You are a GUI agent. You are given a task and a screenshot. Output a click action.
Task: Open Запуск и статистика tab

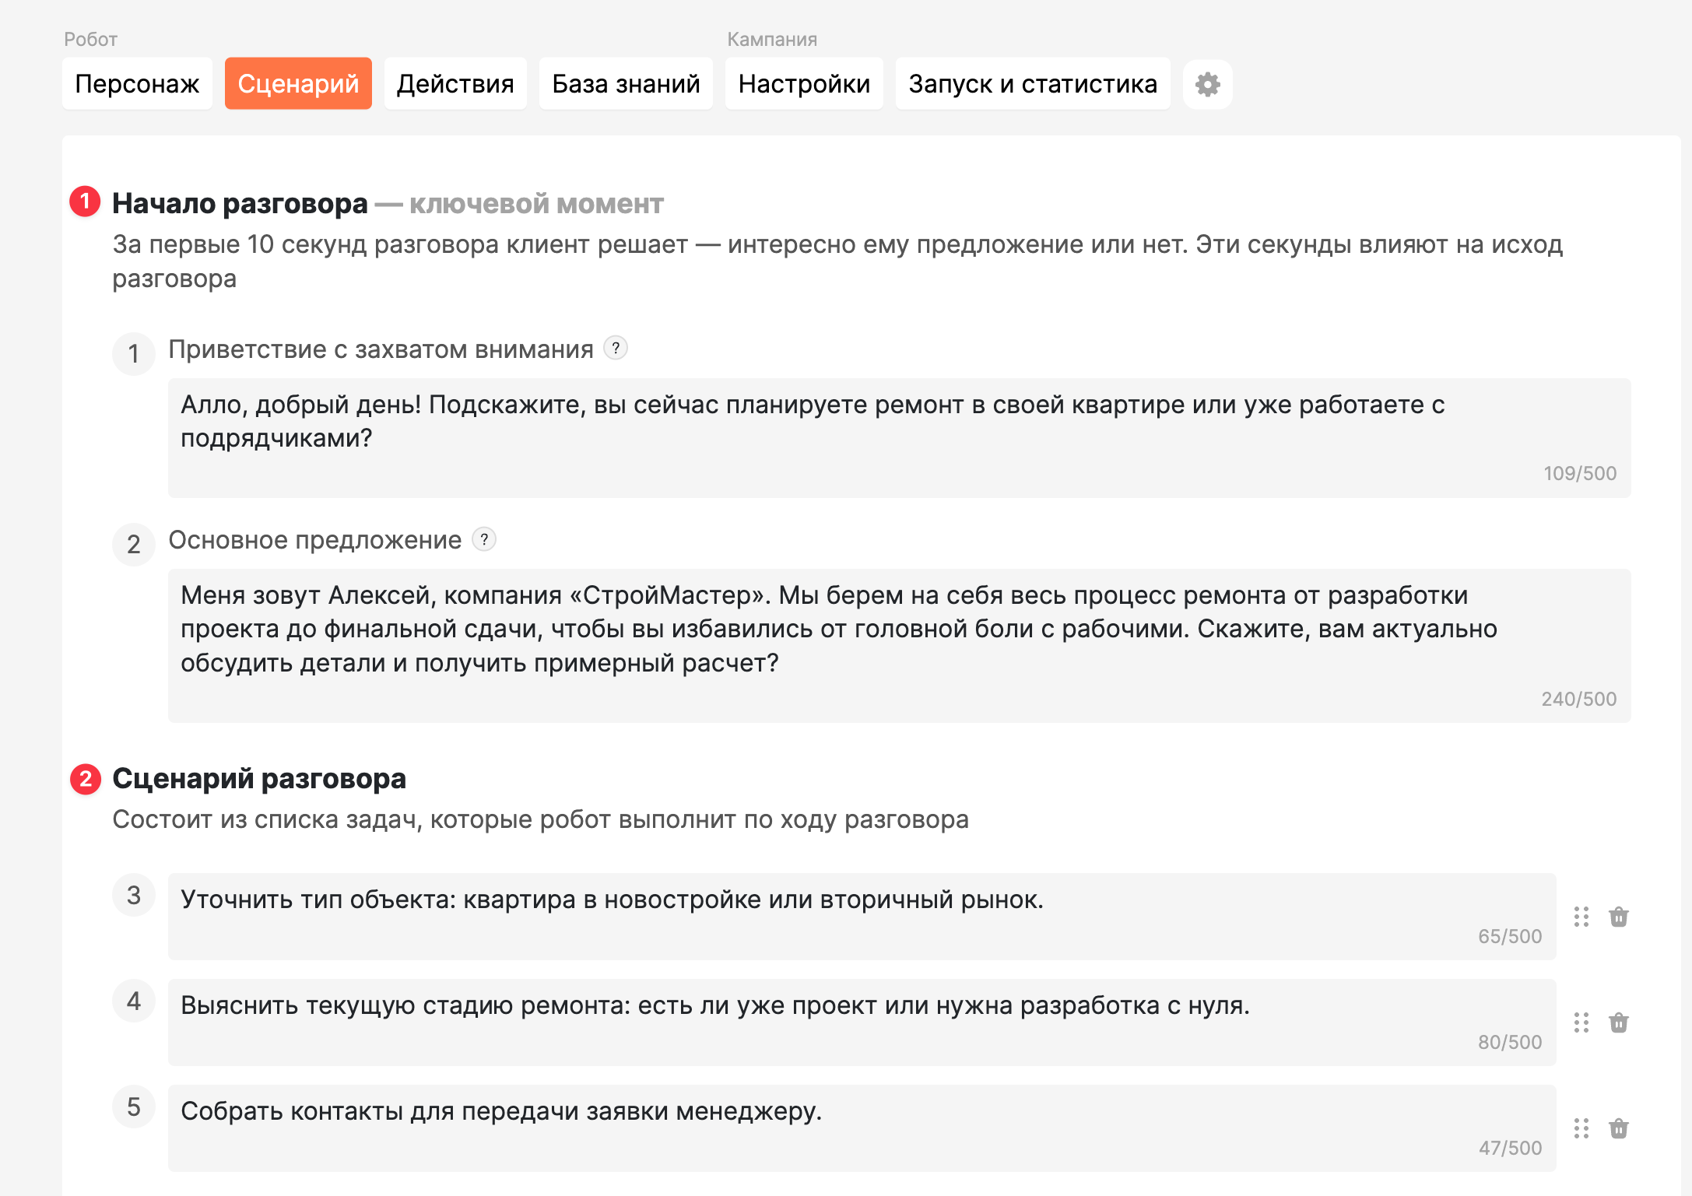(x=1033, y=84)
